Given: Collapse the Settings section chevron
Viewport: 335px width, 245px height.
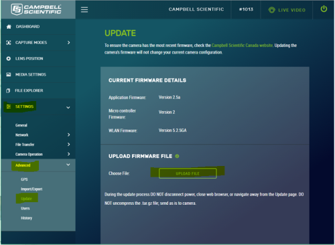Looking at the screenshot, I should coord(68,108).
